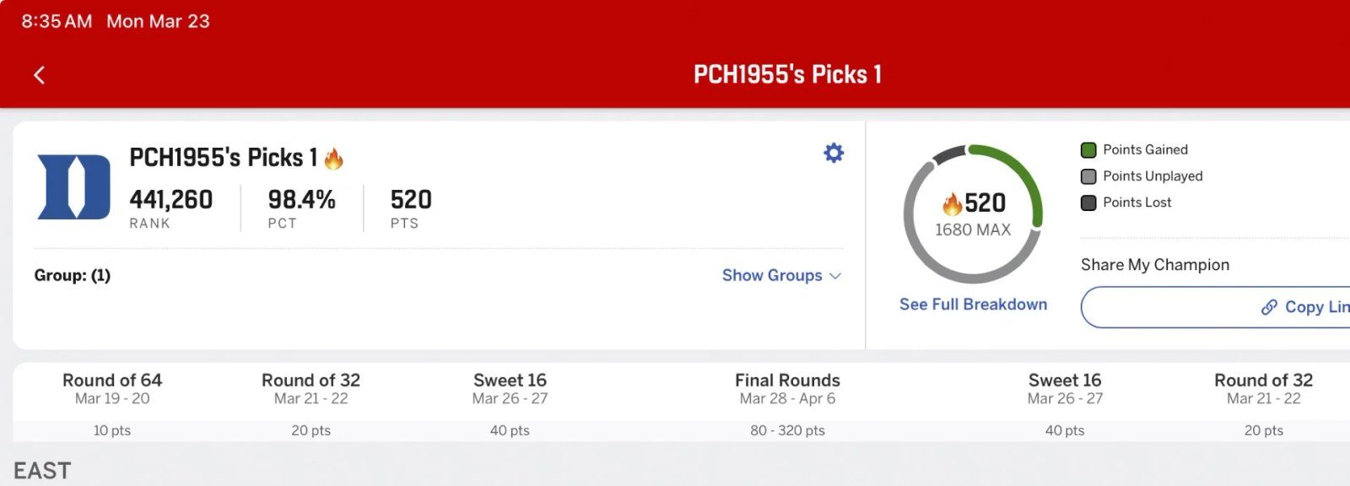Toggle Points Gained legend swatch
This screenshot has height=486, width=1350.
pyautogui.click(x=1088, y=150)
